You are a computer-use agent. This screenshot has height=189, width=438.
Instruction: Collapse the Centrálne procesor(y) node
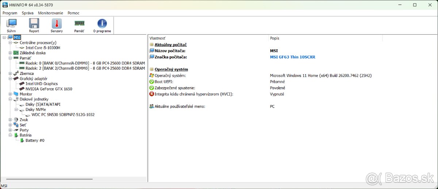pyautogui.click(x=10, y=43)
